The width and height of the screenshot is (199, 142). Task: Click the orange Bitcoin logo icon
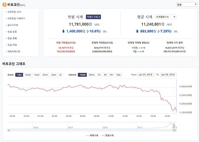click(4, 5)
